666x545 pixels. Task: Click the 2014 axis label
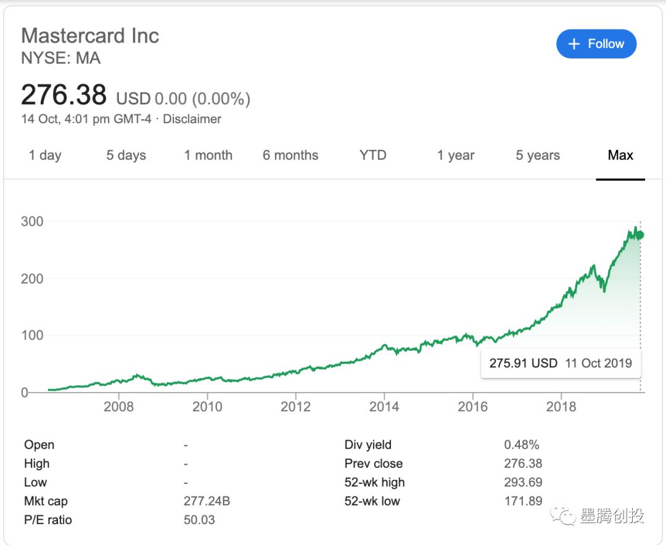384,406
